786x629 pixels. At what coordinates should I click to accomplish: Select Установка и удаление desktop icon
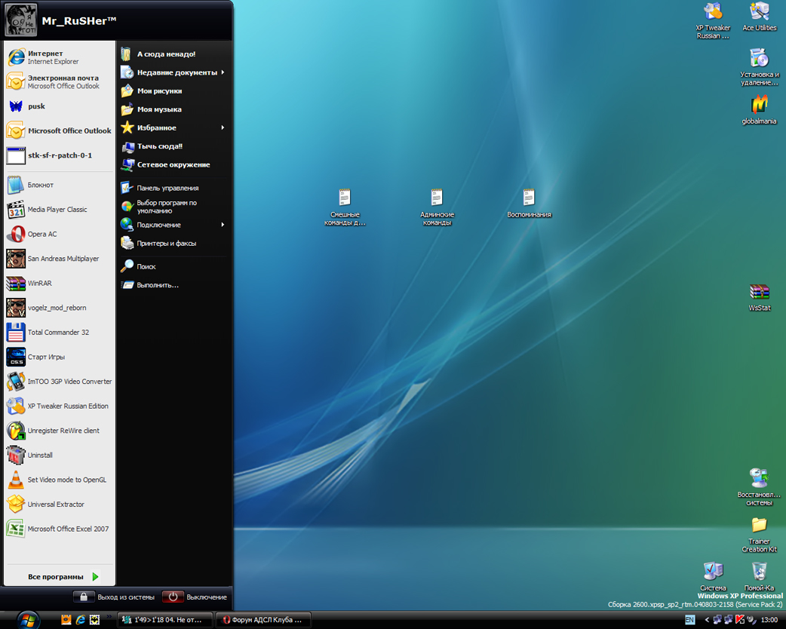click(x=760, y=67)
